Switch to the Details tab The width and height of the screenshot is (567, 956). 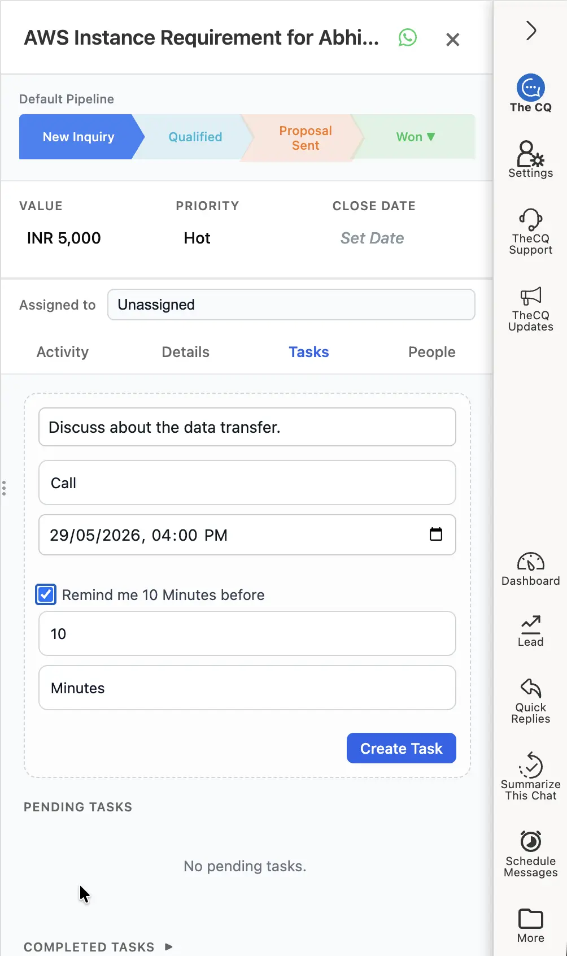(x=186, y=352)
